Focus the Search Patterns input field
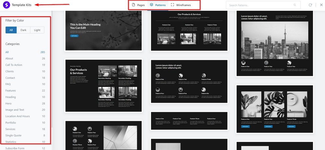Screen dimensions: 325x150 pyautogui.click(x=263, y=5)
